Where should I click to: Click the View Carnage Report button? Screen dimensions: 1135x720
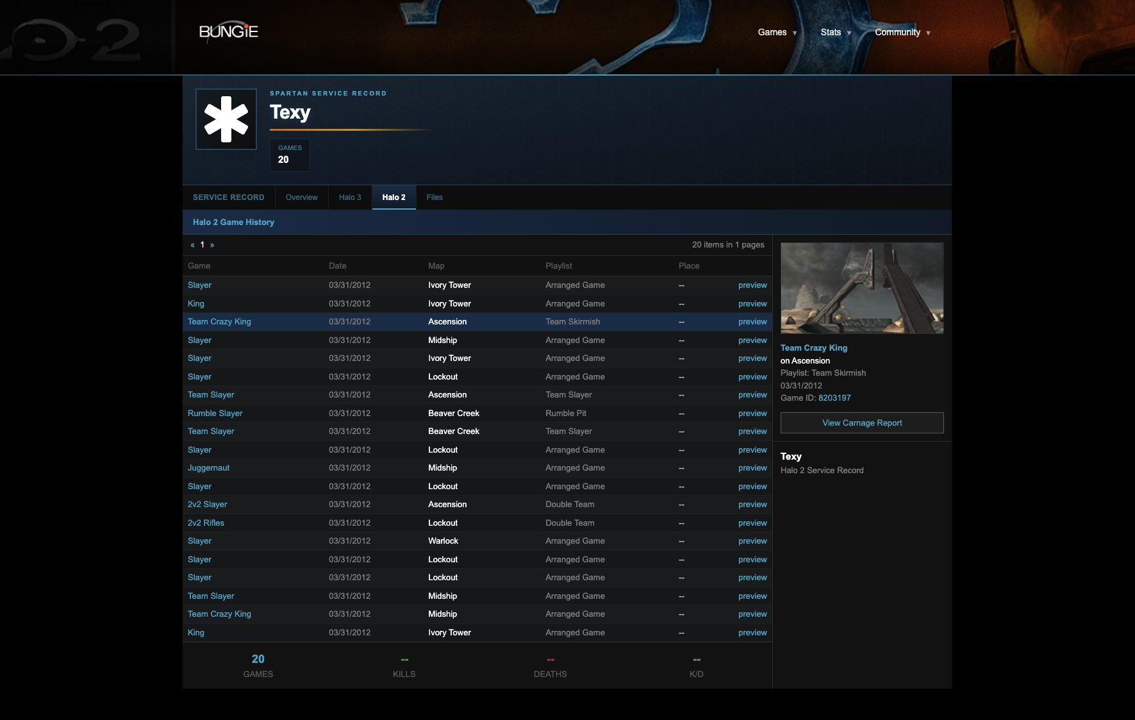pos(862,423)
